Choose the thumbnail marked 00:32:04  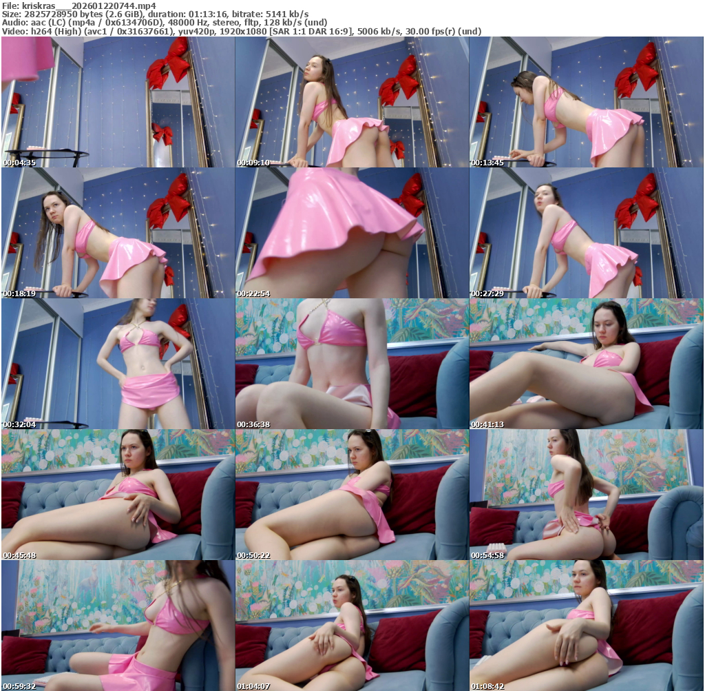(118, 364)
